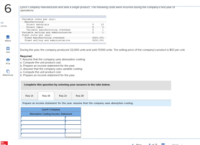Open second row label dropdown in income statement
Image resolution: width=200 pixels, height=145 pixels.
(x=43, y=123)
